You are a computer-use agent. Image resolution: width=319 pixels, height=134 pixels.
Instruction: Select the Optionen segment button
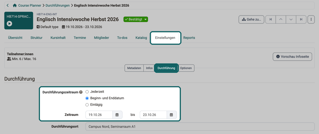pos(186,68)
